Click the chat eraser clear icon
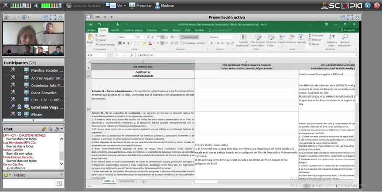This screenshot has width=382, height=192. click(44, 129)
